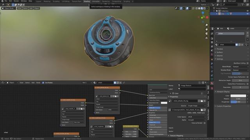Open the Edit menu
This screenshot has width=250, height=140.
click(x=11, y=1)
